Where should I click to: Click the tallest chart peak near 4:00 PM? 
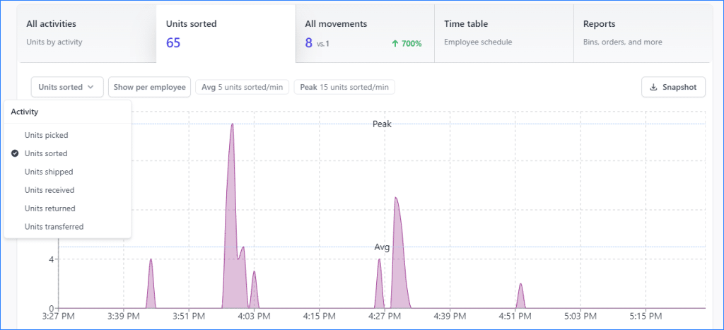tap(232, 124)
